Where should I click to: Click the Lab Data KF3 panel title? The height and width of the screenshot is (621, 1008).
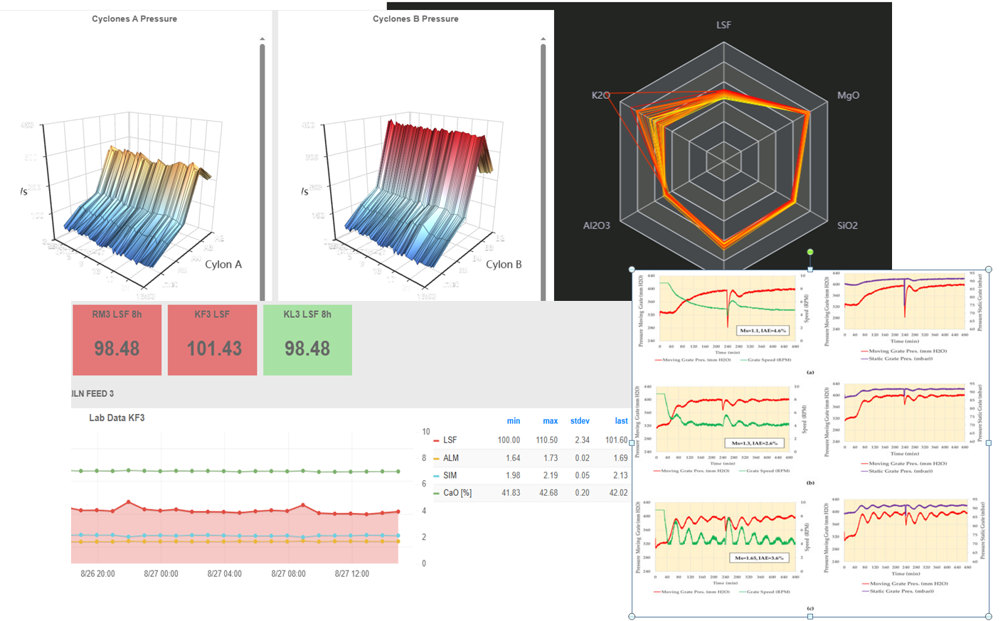tap(117, 418)
